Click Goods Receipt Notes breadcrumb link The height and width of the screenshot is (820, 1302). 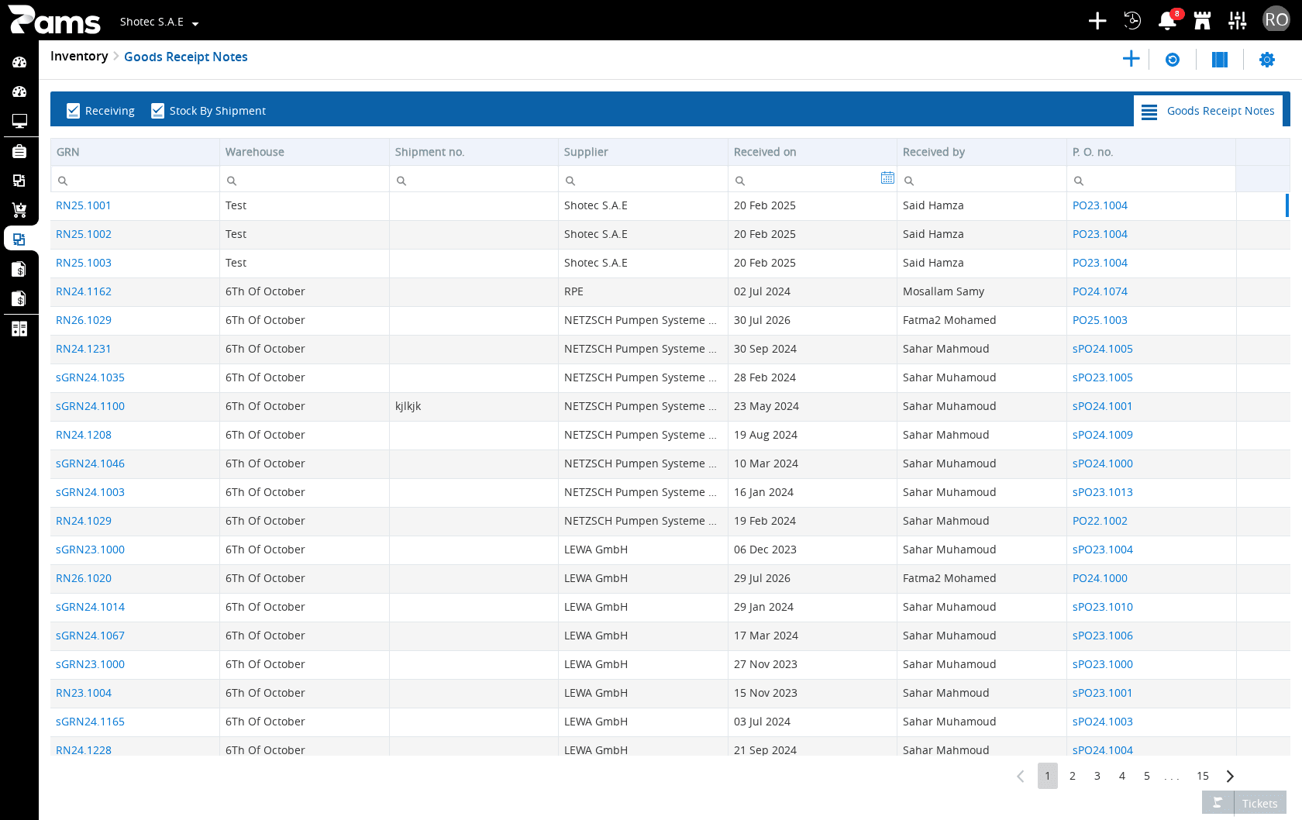(x=186, y=57)
